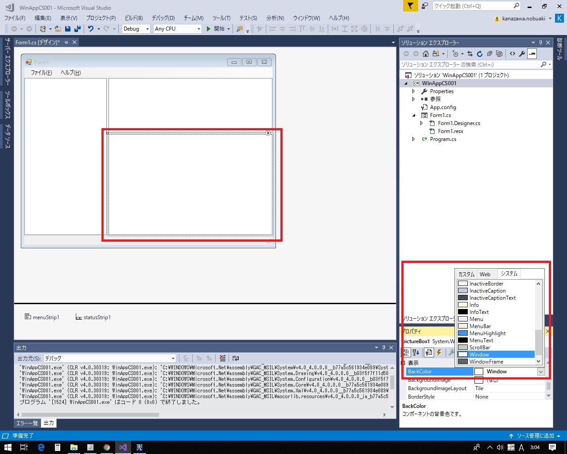Click the feedback flag icon in title bar
The width and height of the screenshot is (567, 454).
pos(411,6)
